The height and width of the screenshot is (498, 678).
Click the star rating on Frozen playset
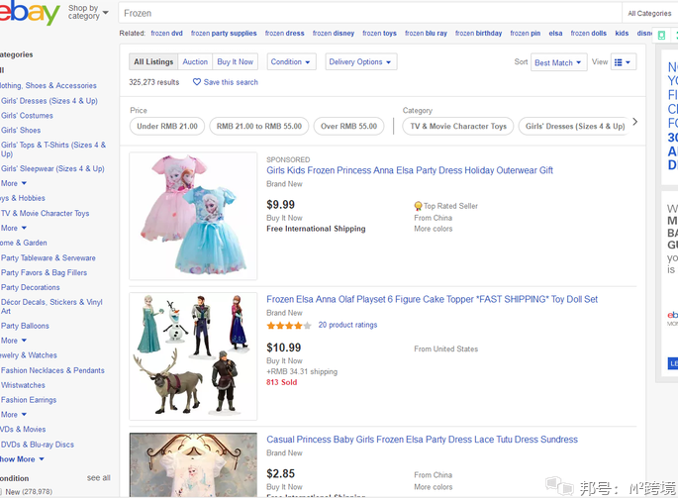(x=289, y=326)
